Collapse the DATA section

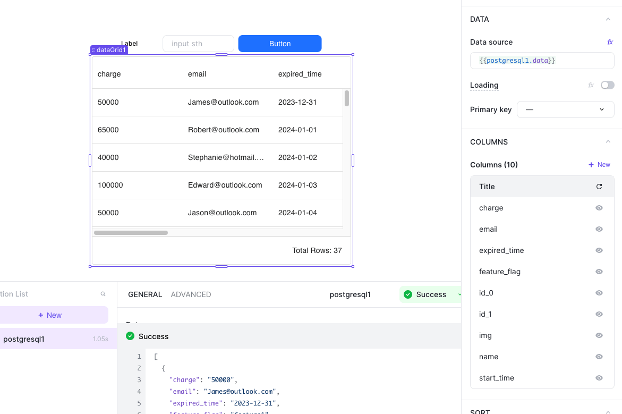pos(608,19)
